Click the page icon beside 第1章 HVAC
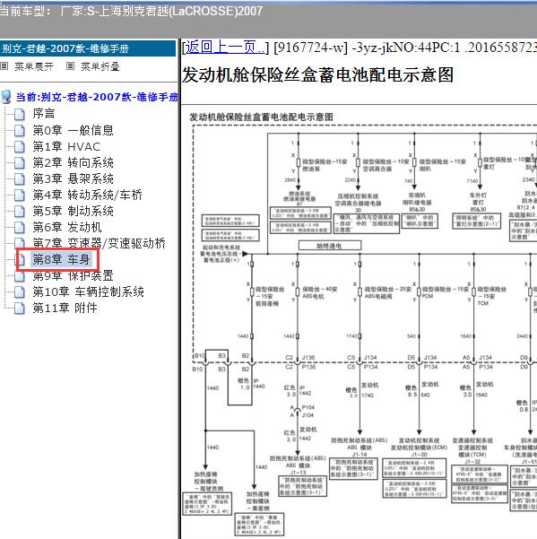The height and width of the screenshot is (539, 537). (x=20, y=146)
